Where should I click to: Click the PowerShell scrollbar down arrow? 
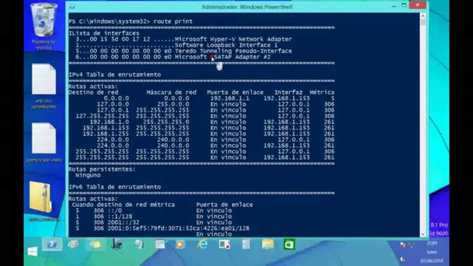tap(423, 233)
